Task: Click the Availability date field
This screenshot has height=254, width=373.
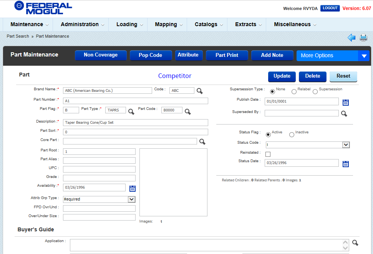Action: [94, 188]
